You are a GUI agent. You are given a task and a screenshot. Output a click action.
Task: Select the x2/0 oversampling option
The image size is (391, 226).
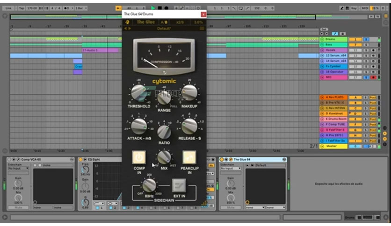(x=180, y=22)
